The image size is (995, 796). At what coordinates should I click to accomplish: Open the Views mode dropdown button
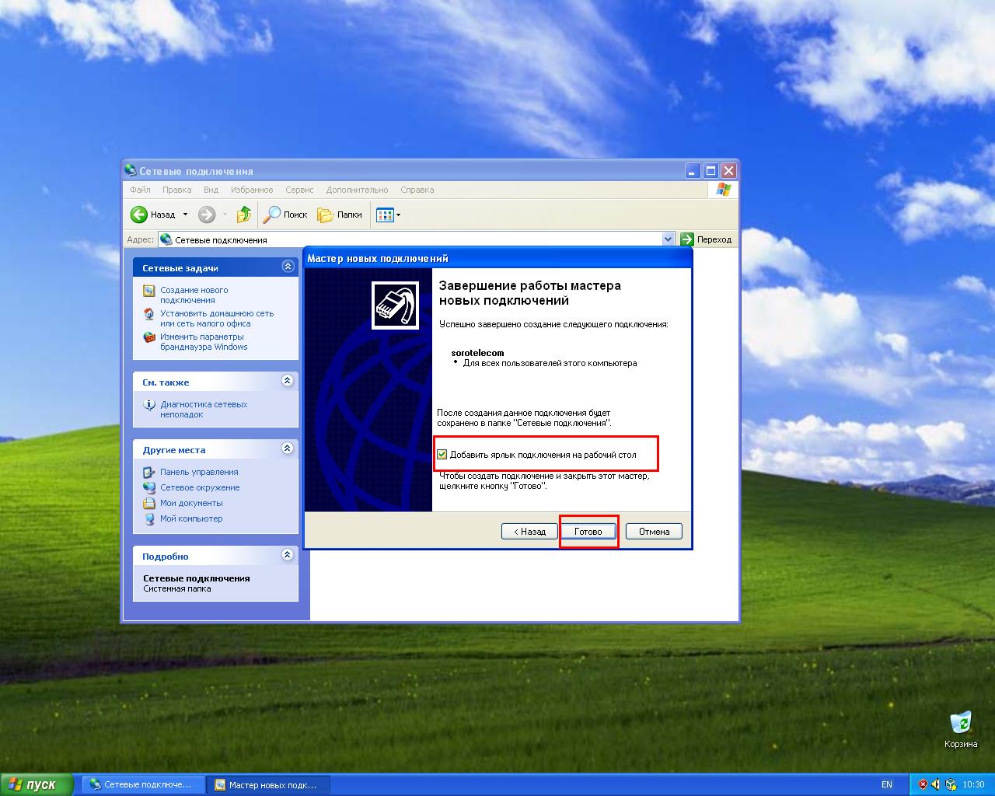click(x=388, y=215)
